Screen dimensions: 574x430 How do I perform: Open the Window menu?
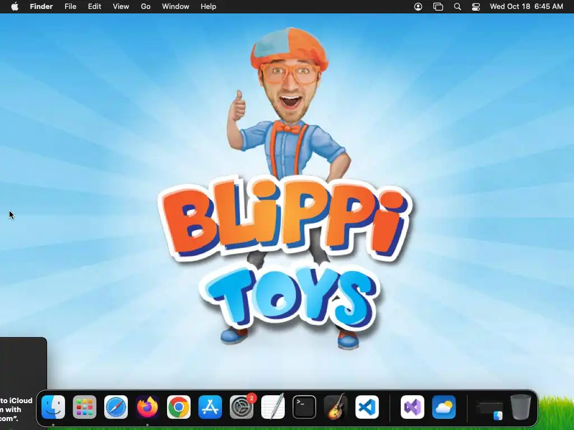click(x=175, y=7)
